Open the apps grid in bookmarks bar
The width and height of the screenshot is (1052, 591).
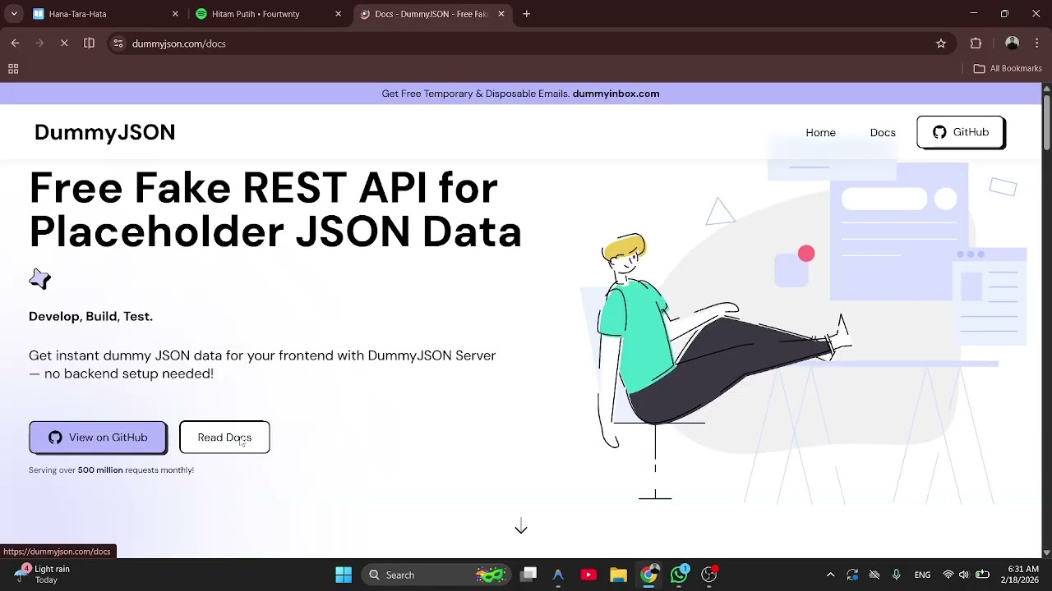coord(13,69)
